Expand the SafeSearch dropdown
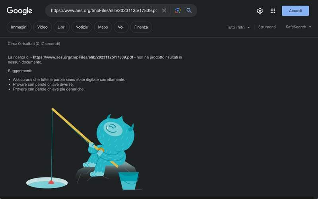The image size is (318, 199). click(298, 27)
